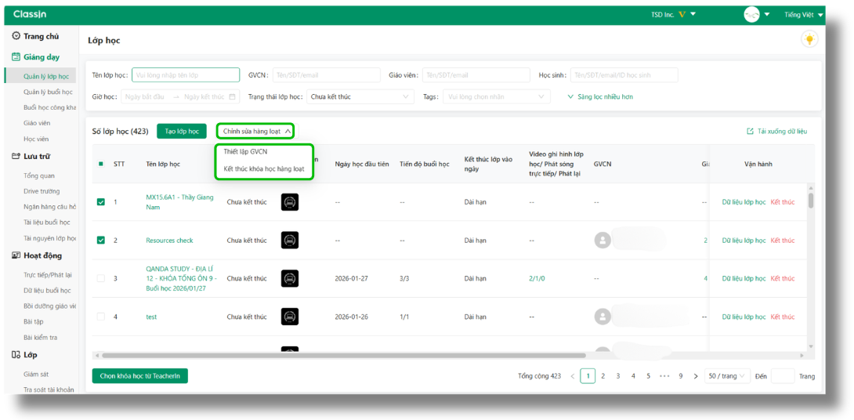The height and width of the screenshot is (420, 854).
Task: Click the GVCN avatar icon in row 4
Action: (603, 317)
